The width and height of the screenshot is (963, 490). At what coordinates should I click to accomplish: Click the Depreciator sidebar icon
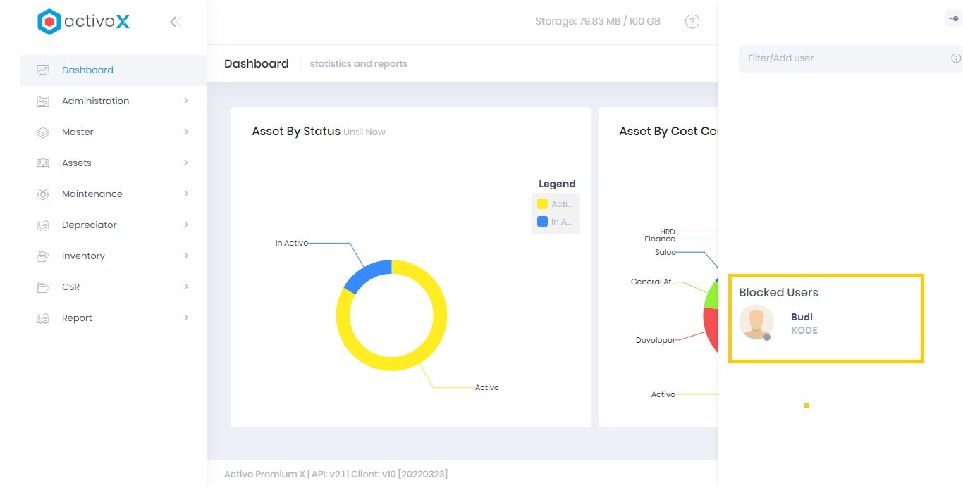click(43, 225)
